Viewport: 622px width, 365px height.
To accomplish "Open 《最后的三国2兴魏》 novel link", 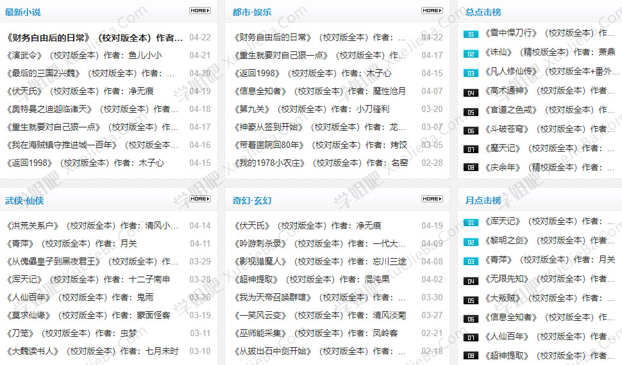I will point(90,73).
